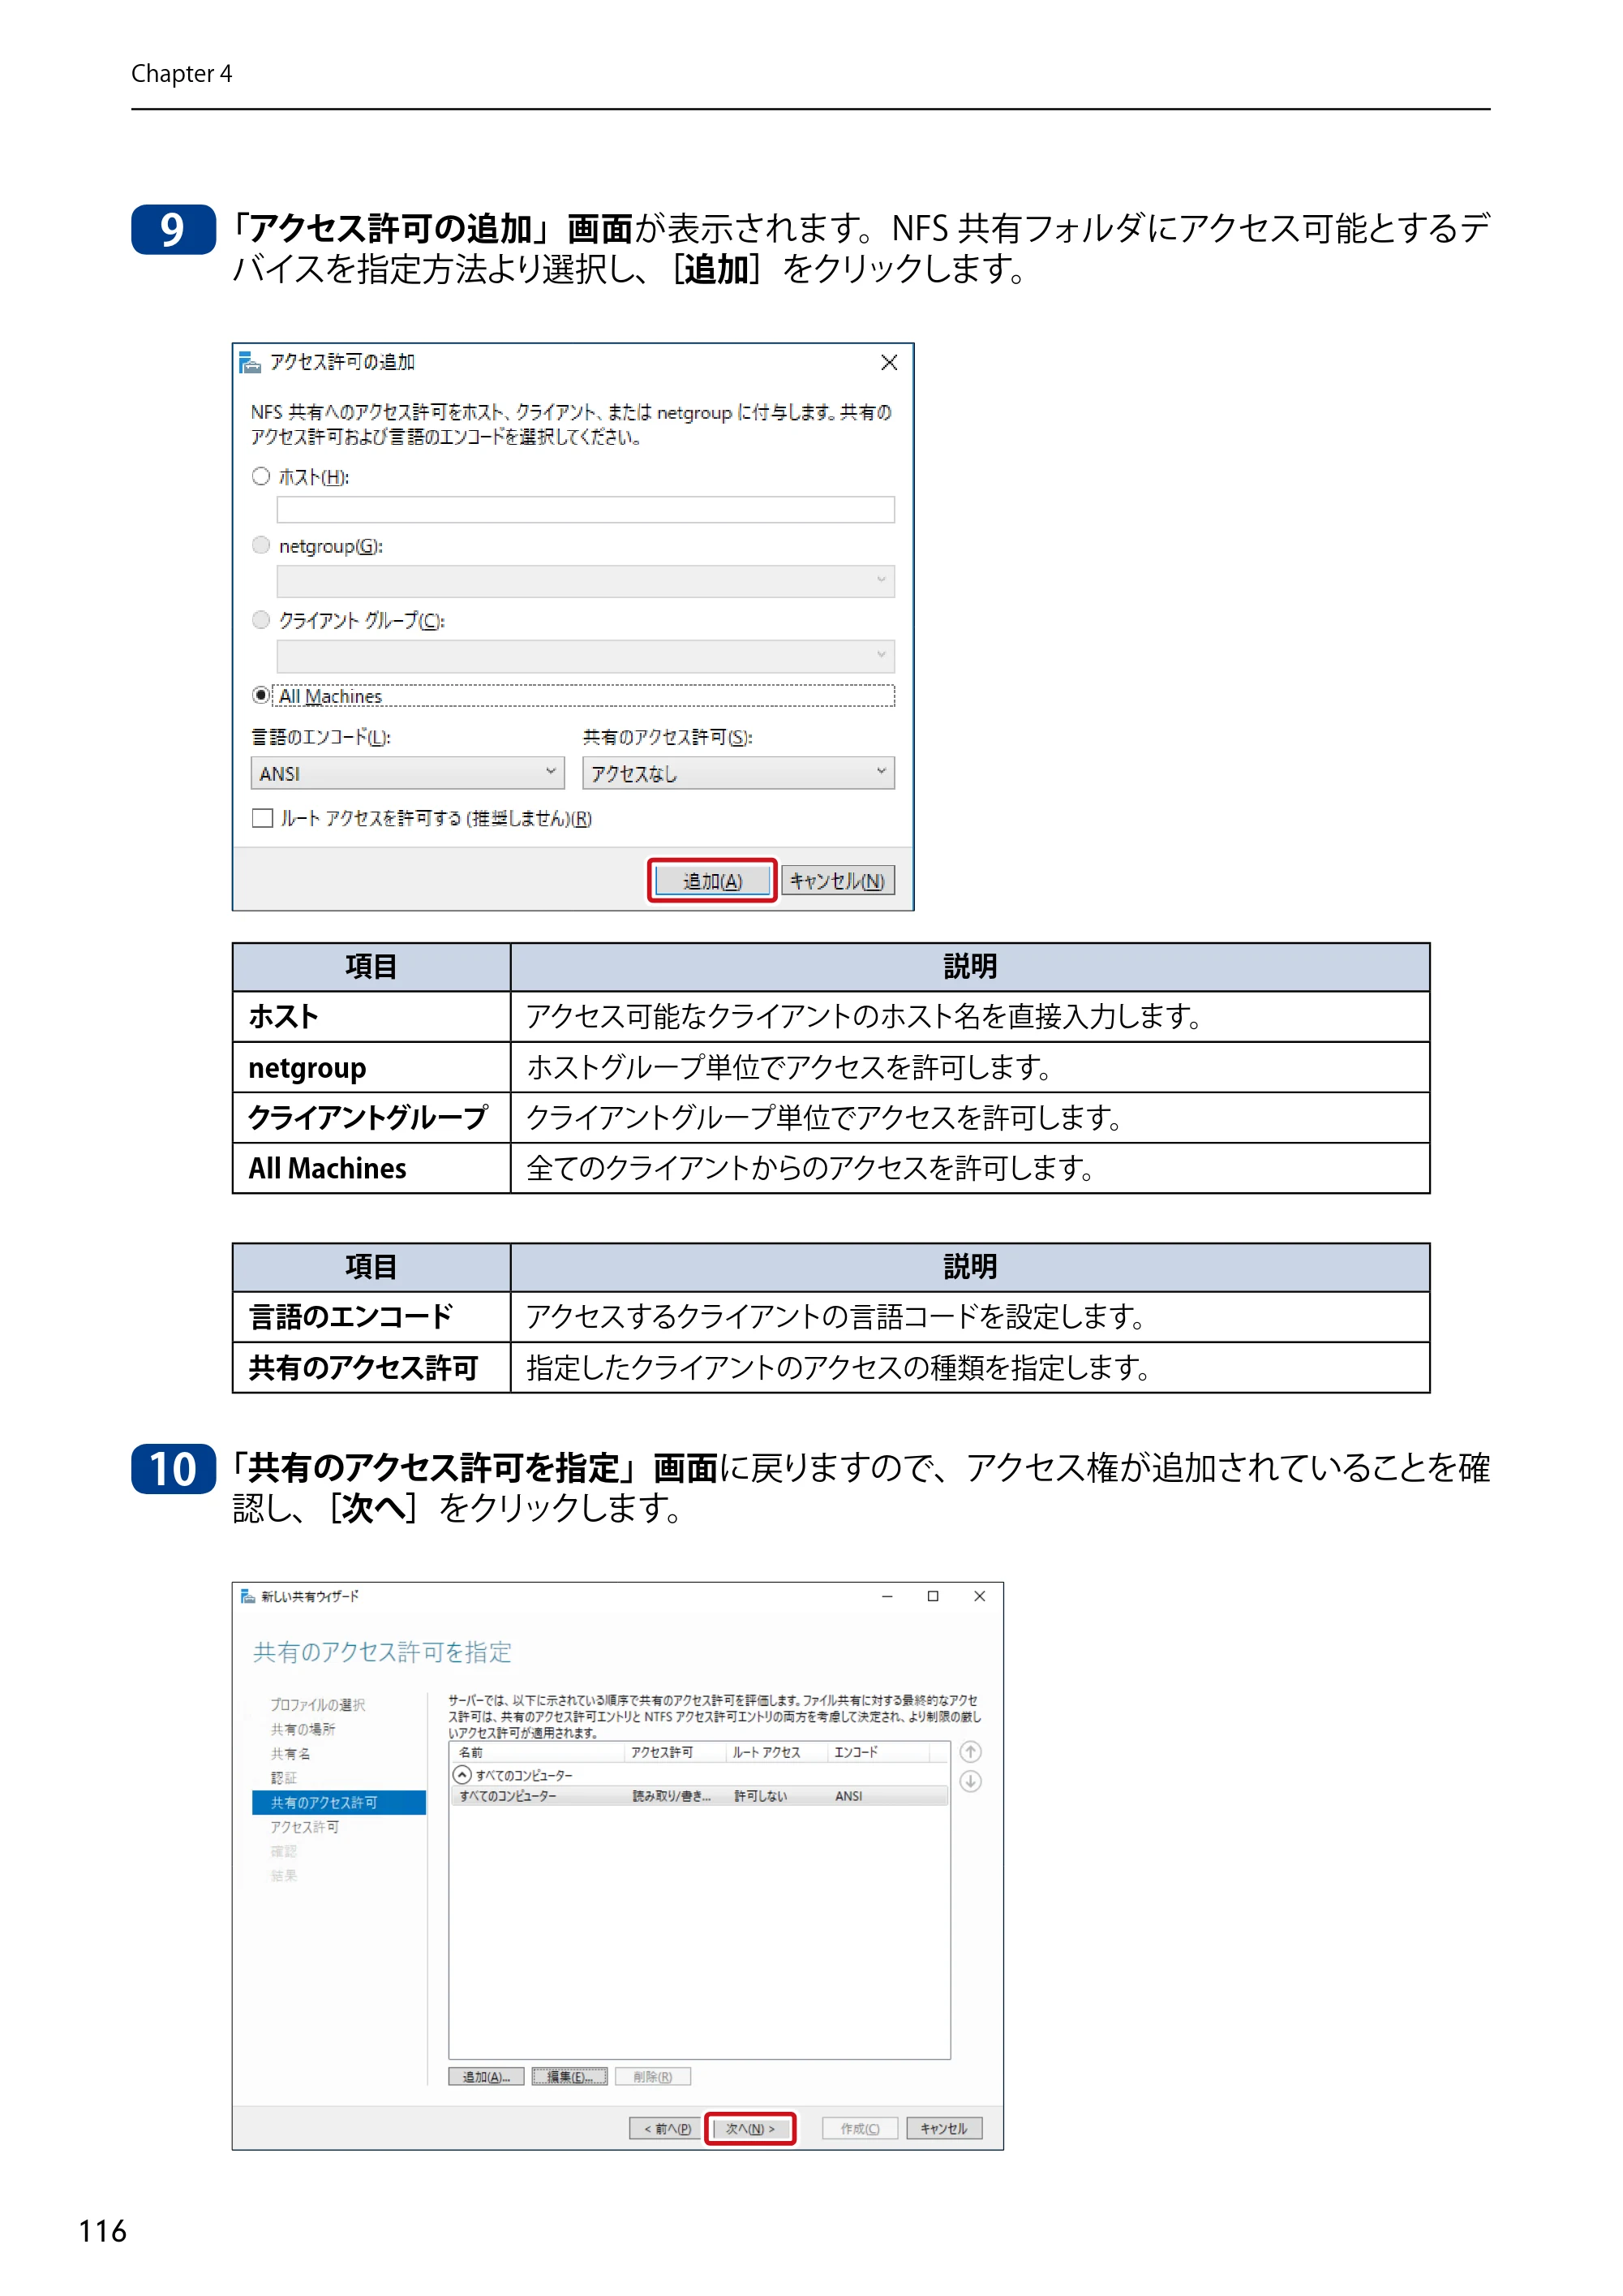The height and width of the screenshot is (2296, 1623).
Task: Click the 名前 column header
Action: click(x=539, y=1752)
